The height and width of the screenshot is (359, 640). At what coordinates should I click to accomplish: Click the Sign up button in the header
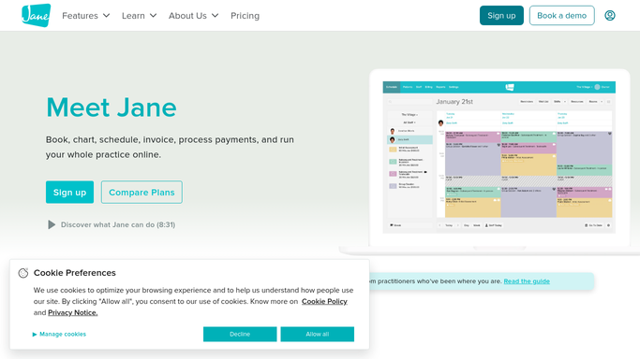pyautogui.click(x=501, y=16)
